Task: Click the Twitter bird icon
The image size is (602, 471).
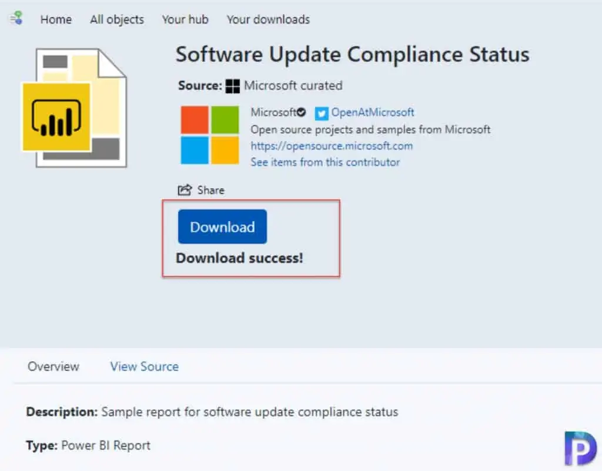Action: pos(322,113)
